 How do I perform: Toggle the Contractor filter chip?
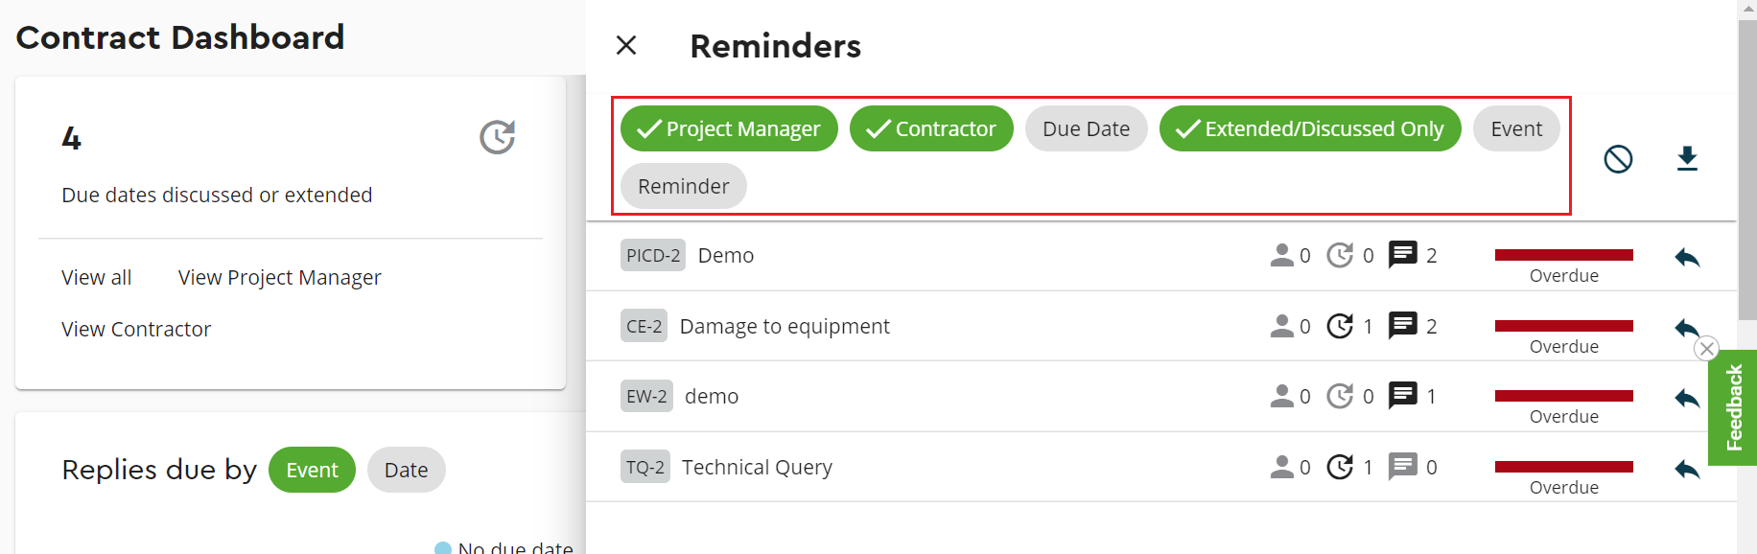tap(931, 128)
